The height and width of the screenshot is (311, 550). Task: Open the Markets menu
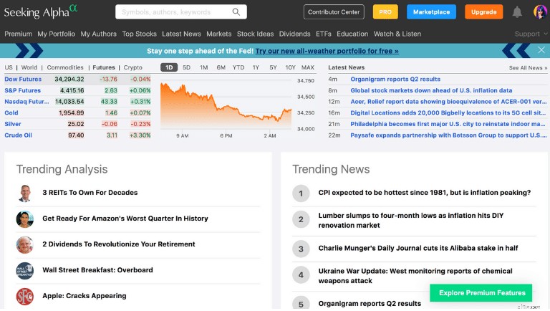point(219,34)
